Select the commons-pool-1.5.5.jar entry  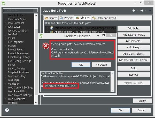83,28
